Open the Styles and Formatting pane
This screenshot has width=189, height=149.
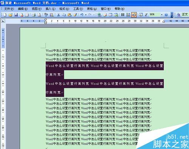click(x=178, y=15)
